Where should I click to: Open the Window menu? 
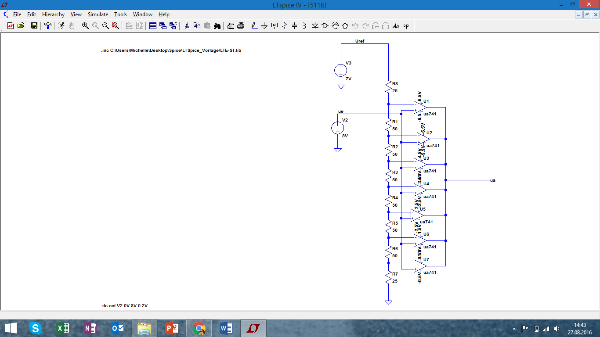click(143, 14)
